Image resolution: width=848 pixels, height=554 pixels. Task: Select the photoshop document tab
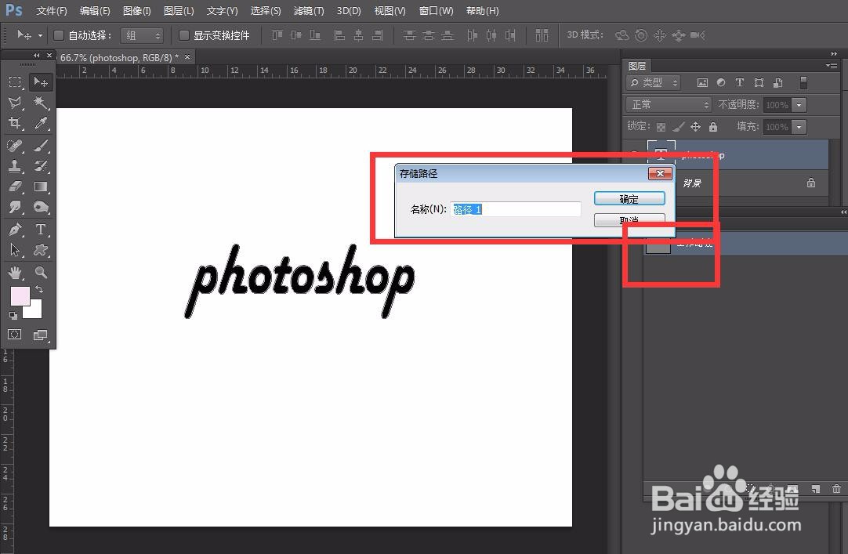120,57
